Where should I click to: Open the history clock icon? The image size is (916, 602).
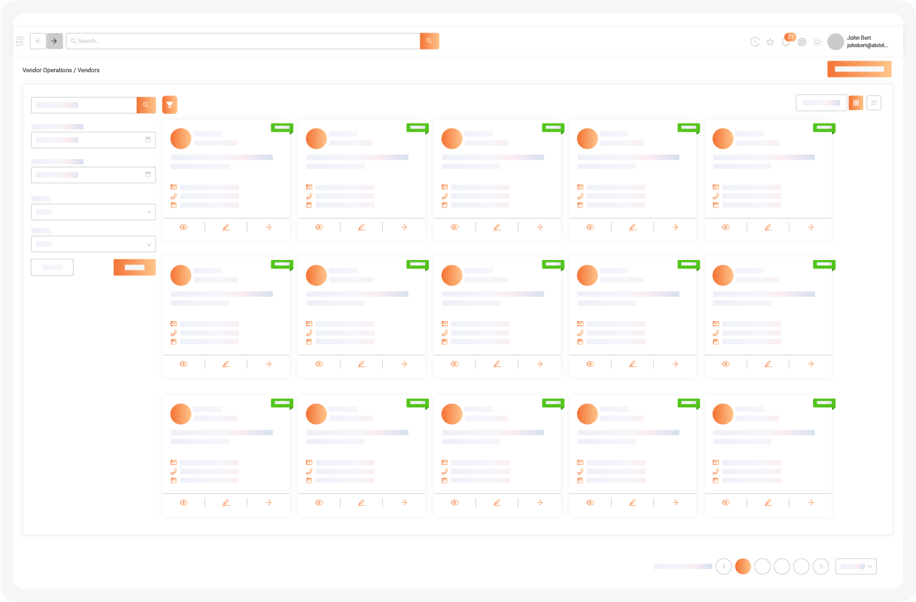coord(755,42)
